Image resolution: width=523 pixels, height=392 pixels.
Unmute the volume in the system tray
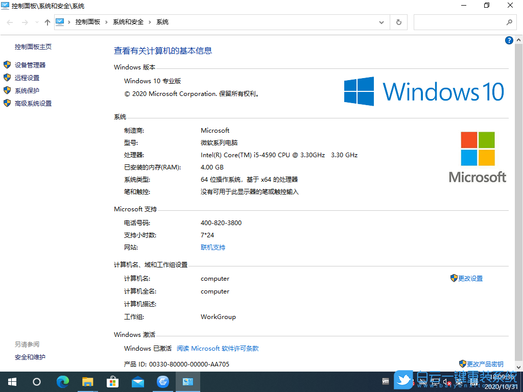pyautogui.click(x=446, y=382)
